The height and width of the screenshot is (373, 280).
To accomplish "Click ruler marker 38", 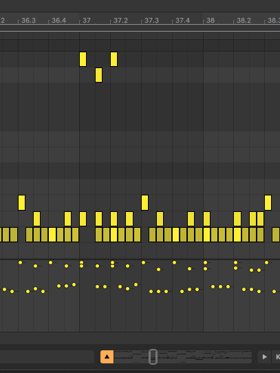I will click(x=211, y=21).
